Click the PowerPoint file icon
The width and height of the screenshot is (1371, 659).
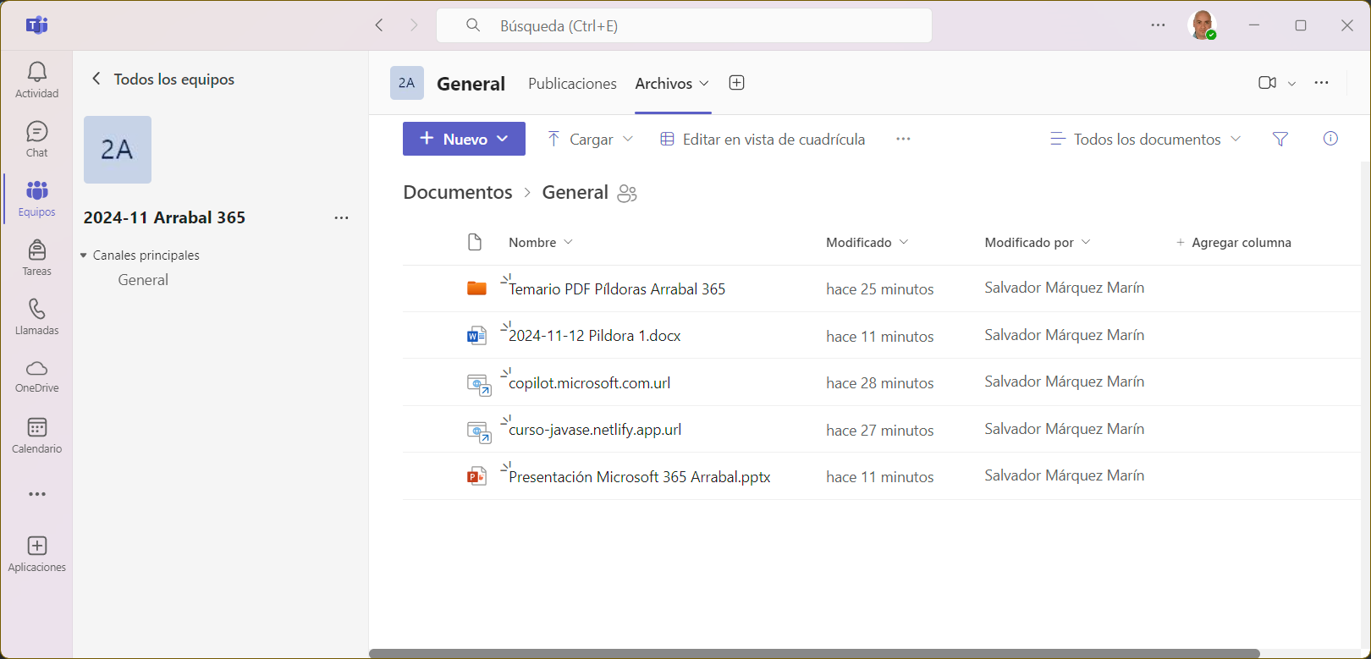coord(476,476)
